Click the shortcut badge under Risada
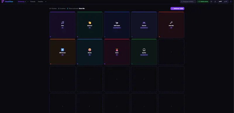The height and width of the screenshot is (113, 234). (x=90, y=55)
